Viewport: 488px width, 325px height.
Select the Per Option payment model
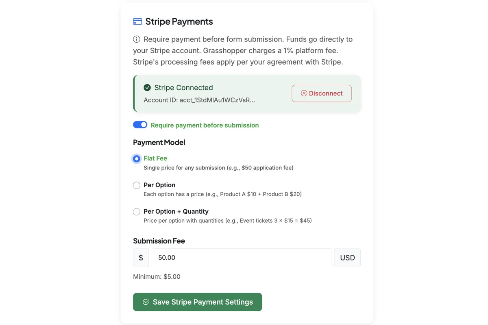pyautogui.click(x=137, y=185)
